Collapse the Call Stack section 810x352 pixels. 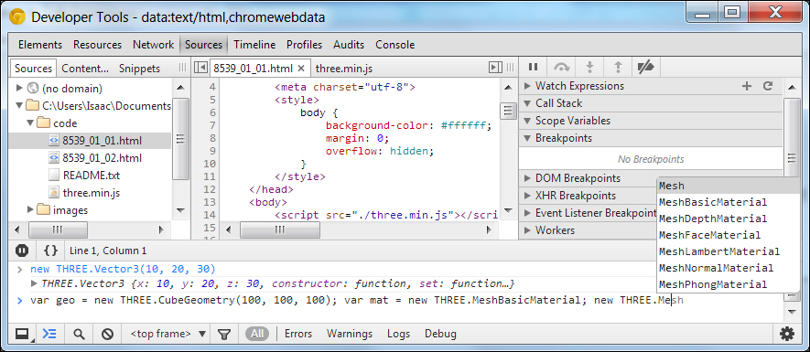pyautogui.click(x=527, y=103)
